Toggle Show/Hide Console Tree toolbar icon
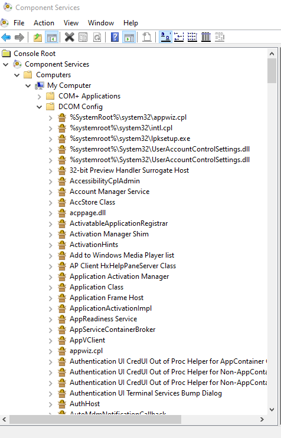The height and width of the screenshot is (438, 281). (x=52, y=37)
